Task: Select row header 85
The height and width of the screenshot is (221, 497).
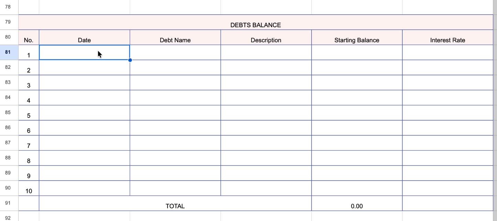Action: point(9,113)
